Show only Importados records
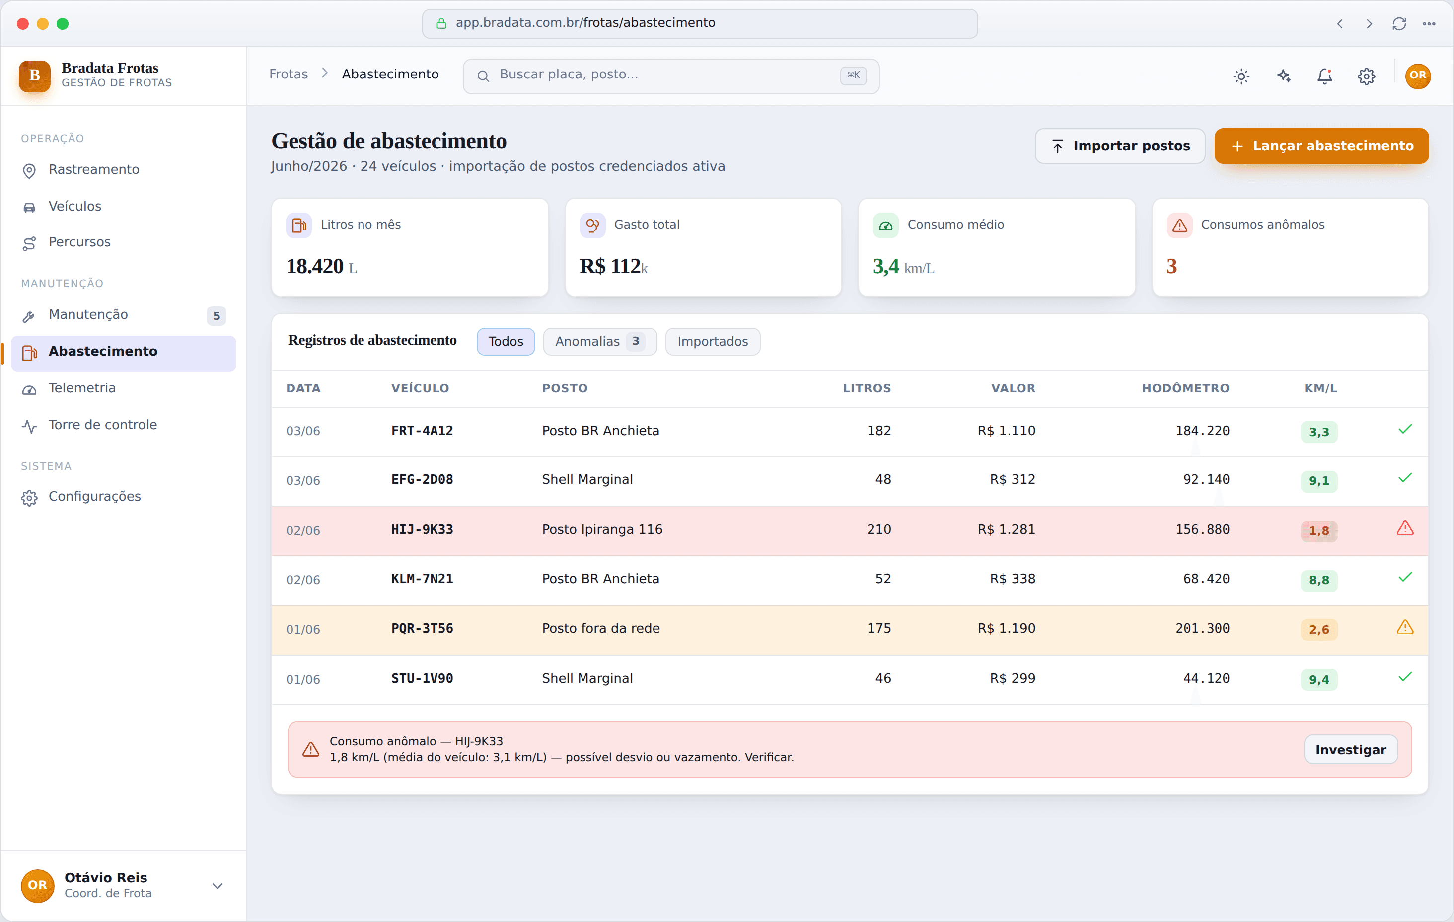Viewport: 1454px width, 922px height. coord(712,342)
